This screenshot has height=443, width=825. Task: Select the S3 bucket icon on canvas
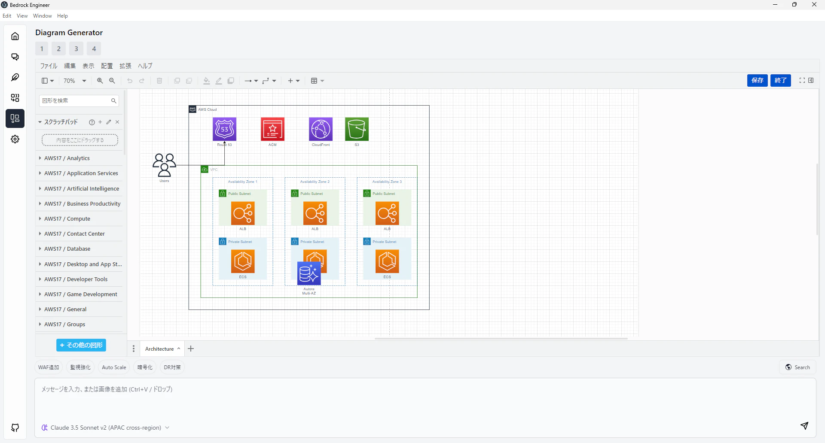pyautogui.click(x=357, y=129)
